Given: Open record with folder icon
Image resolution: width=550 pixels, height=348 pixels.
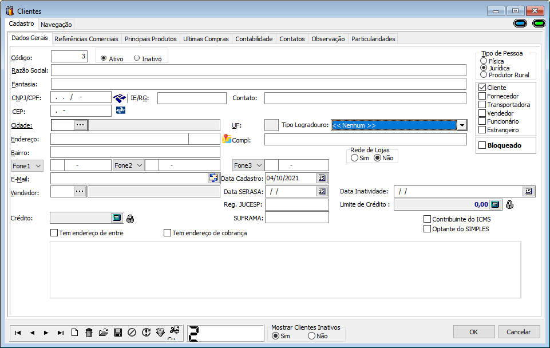Looking at the screenshot, I should click(104, 332).
